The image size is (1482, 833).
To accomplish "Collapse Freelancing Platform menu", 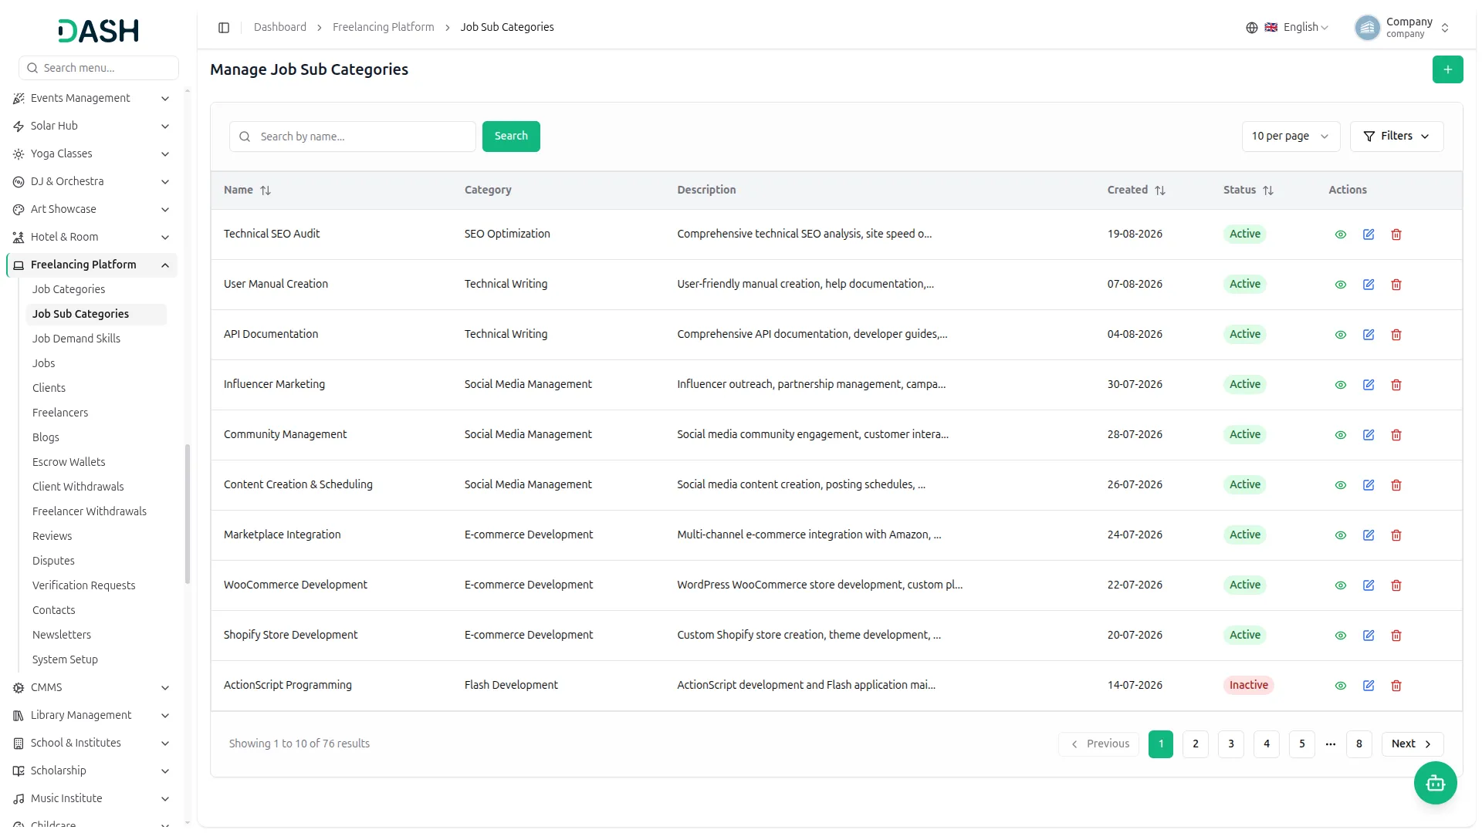I will [91, 265].
